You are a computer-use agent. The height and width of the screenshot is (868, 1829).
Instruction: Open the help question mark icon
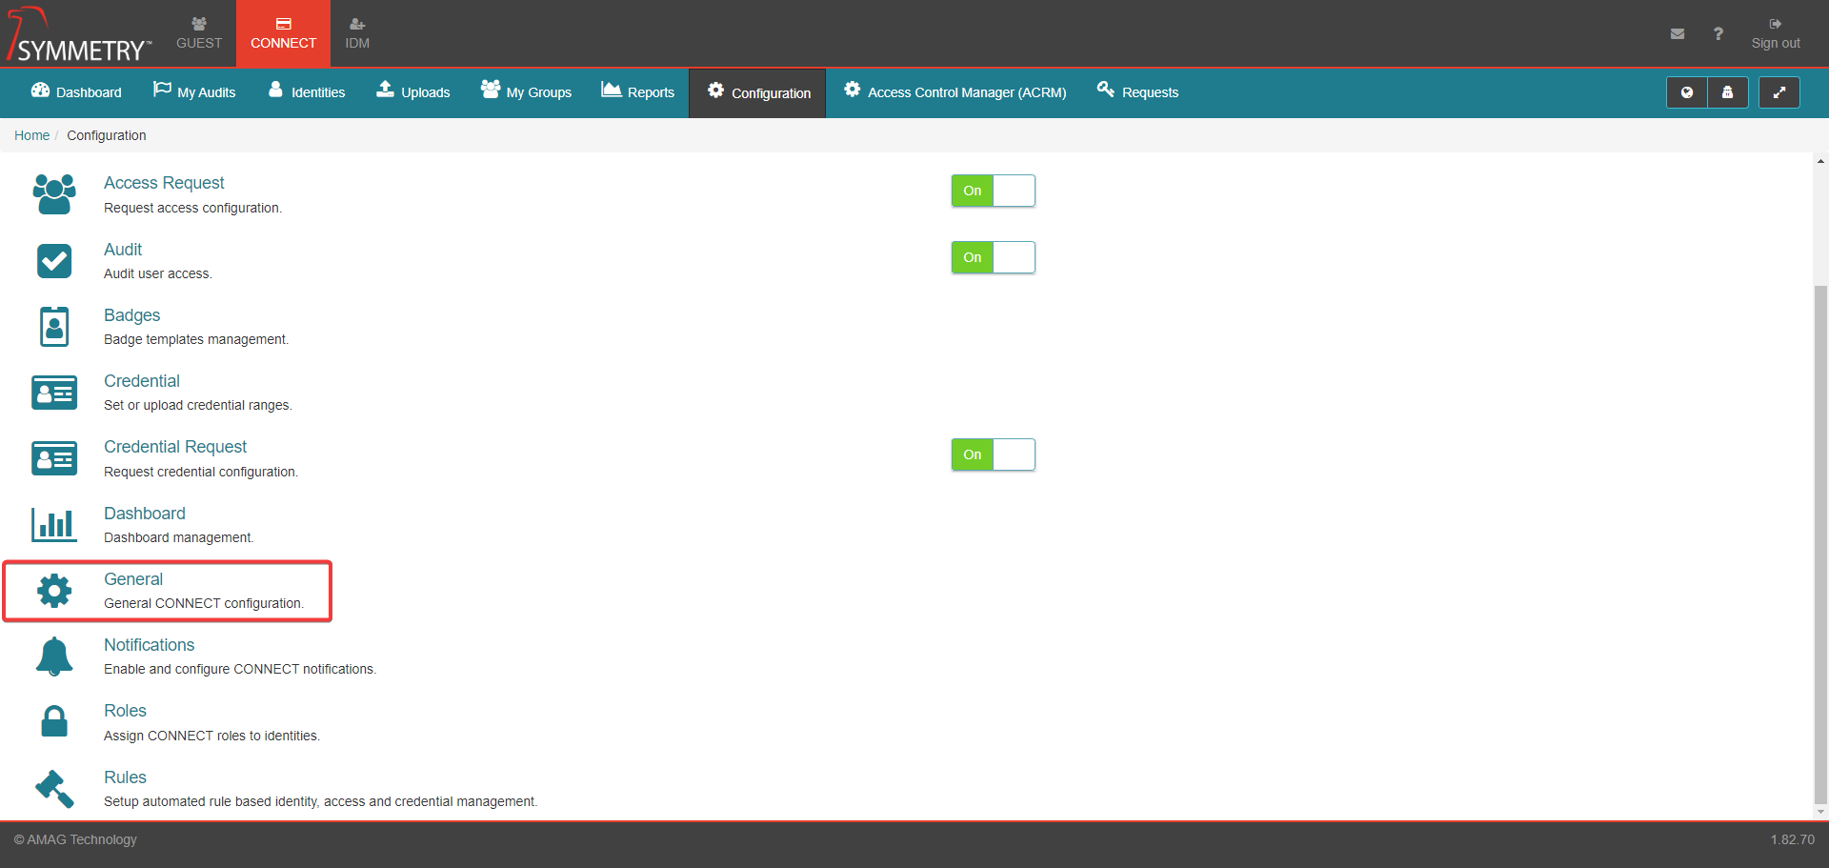[1718, 33]
